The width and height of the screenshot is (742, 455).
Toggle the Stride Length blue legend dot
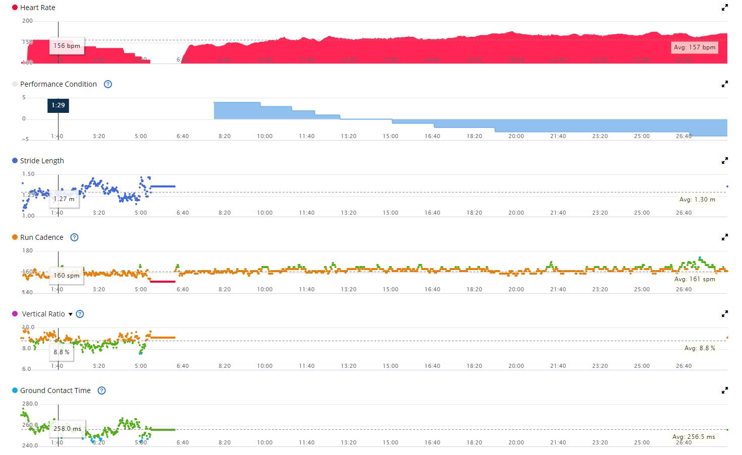[15, 161]
